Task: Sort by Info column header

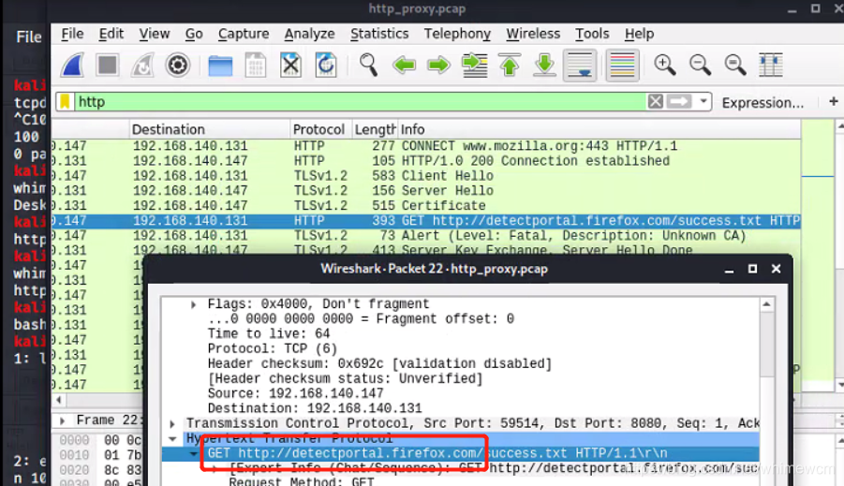Action: 600,129
